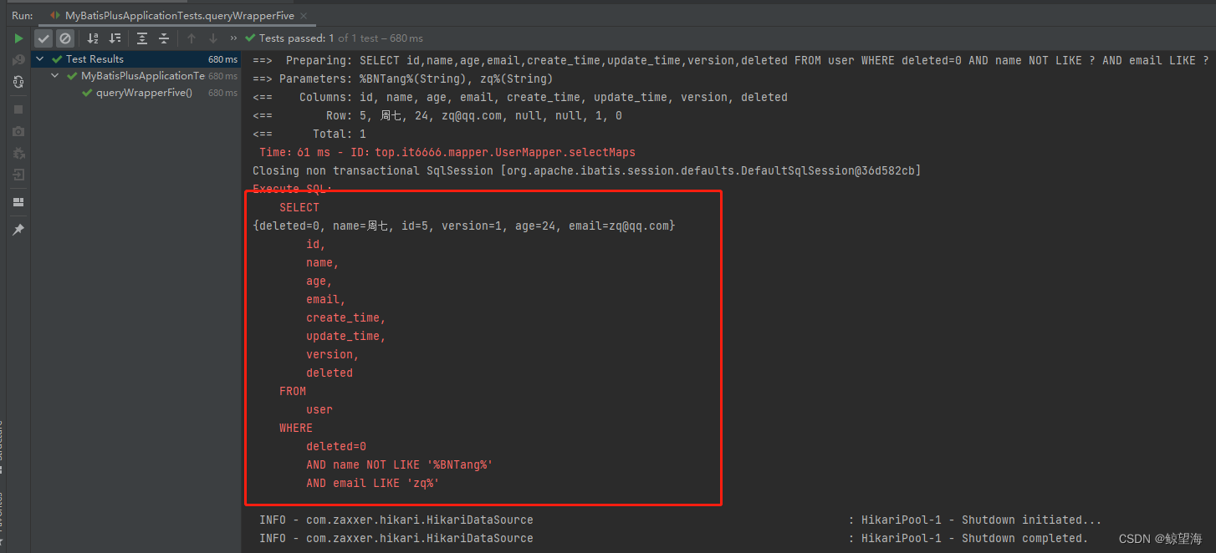Collapse the Test Results root node
1216x553 pixels.
(41, 59)
